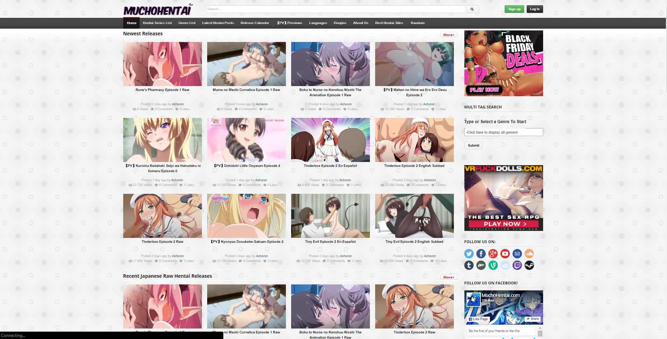Click the Share button in Facebook widget

point(532,319)
